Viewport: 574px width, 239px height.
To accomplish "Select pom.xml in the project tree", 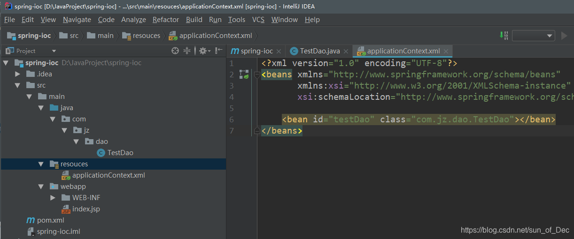I will [x=51, y=220].
